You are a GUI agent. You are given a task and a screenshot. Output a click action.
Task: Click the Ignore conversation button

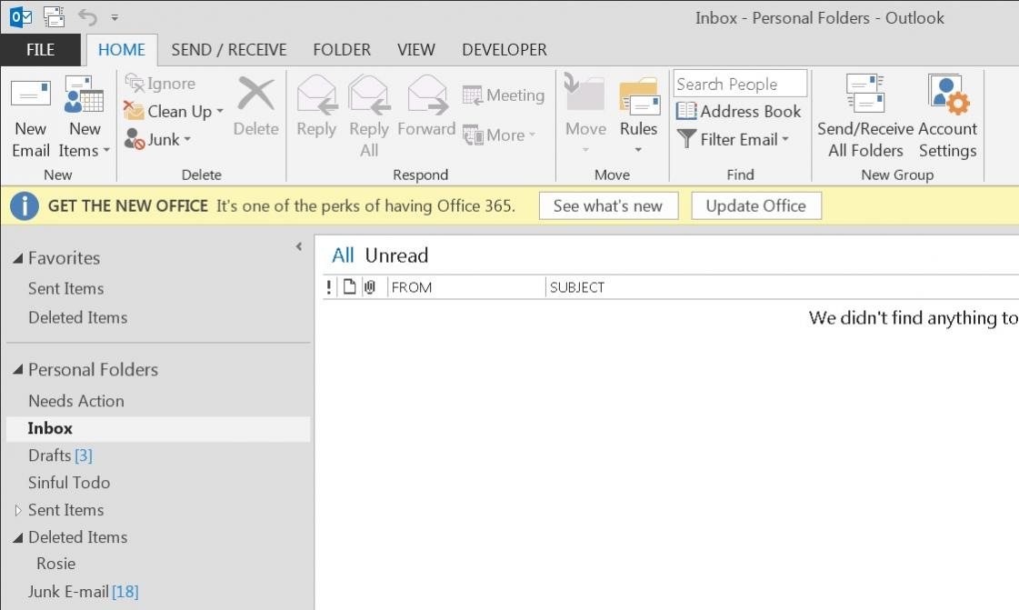pyautogui.click(x=160, y=83)
